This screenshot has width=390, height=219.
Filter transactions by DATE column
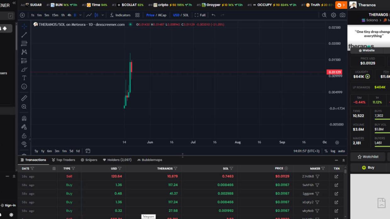point(32,168)
